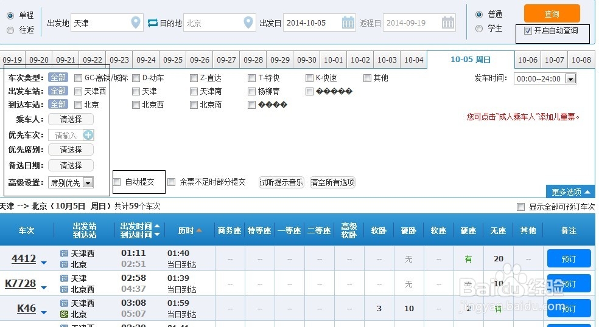Click the departure location pin icon
Screen dimensions: 599x327
click(x=135, y=22)
